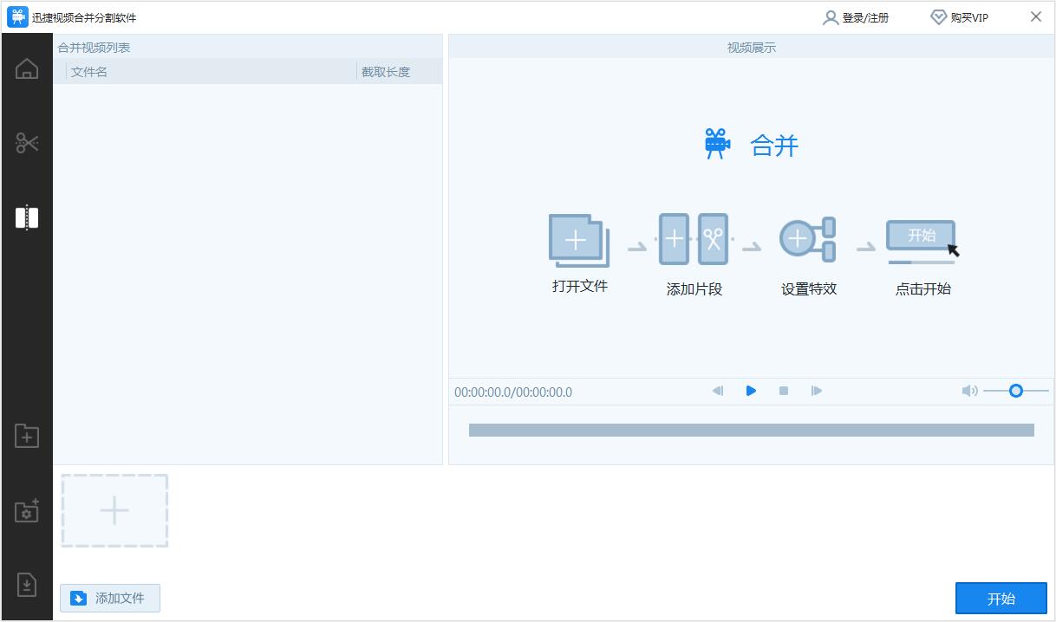This screenshot has width=1056, height=622.
Task: Click the 打开文件 open files icon
Action: pos(579,240)
